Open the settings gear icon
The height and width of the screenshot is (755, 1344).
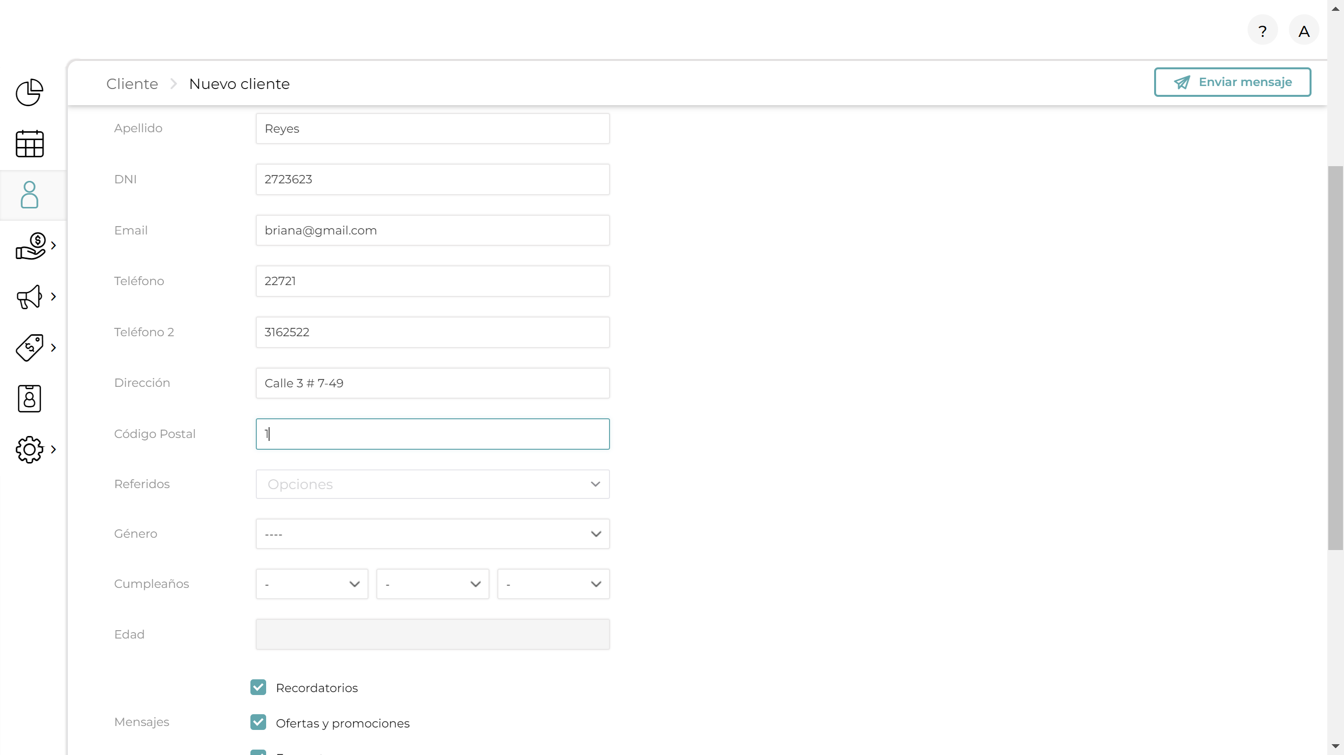pyautogui.click(x=29, y=449)
